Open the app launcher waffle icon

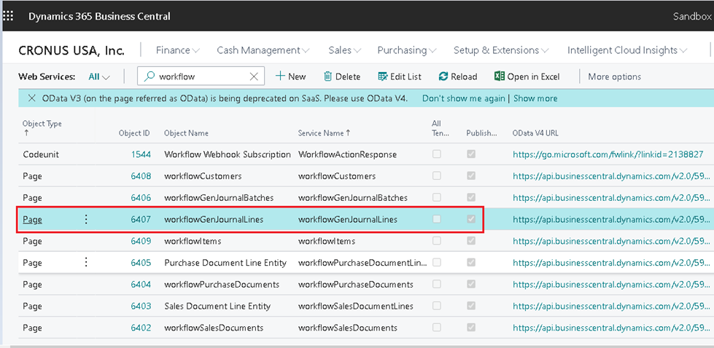[x=8, y=16]
